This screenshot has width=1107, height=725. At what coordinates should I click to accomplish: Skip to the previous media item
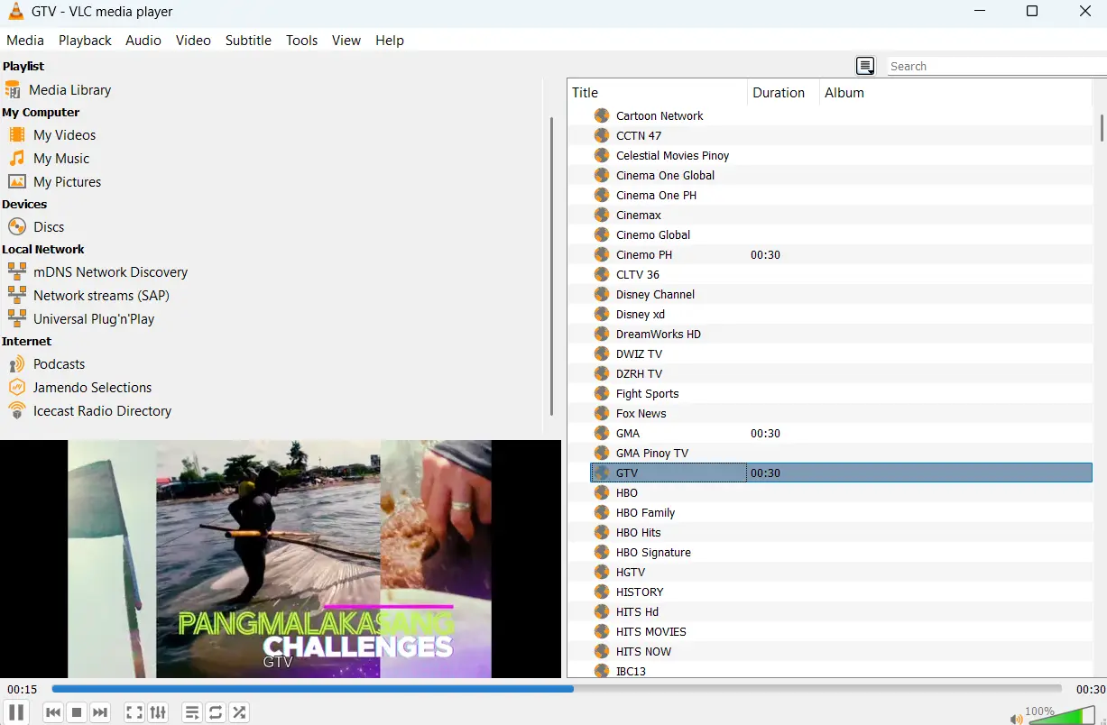tap(53, 712)
